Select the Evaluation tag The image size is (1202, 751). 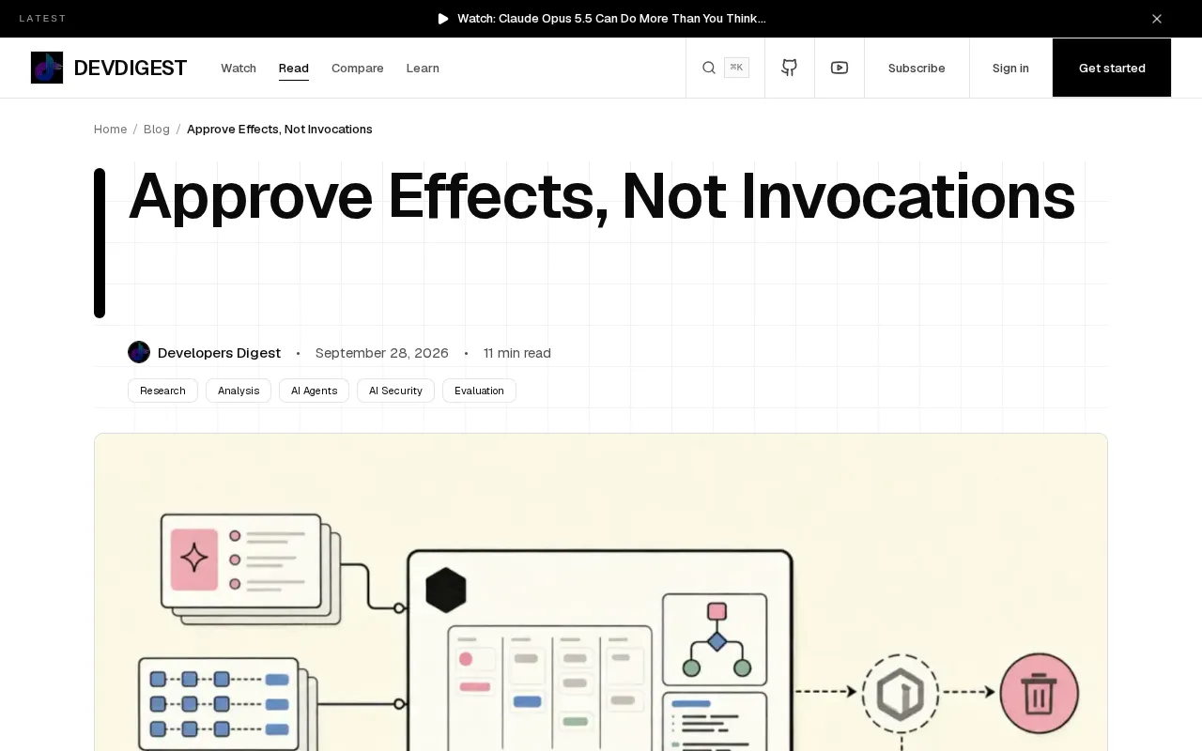[479, 391]
